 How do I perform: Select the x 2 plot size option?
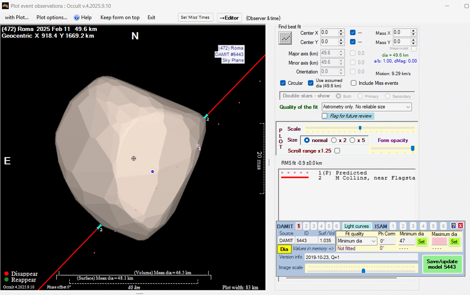tap(334, 140)
